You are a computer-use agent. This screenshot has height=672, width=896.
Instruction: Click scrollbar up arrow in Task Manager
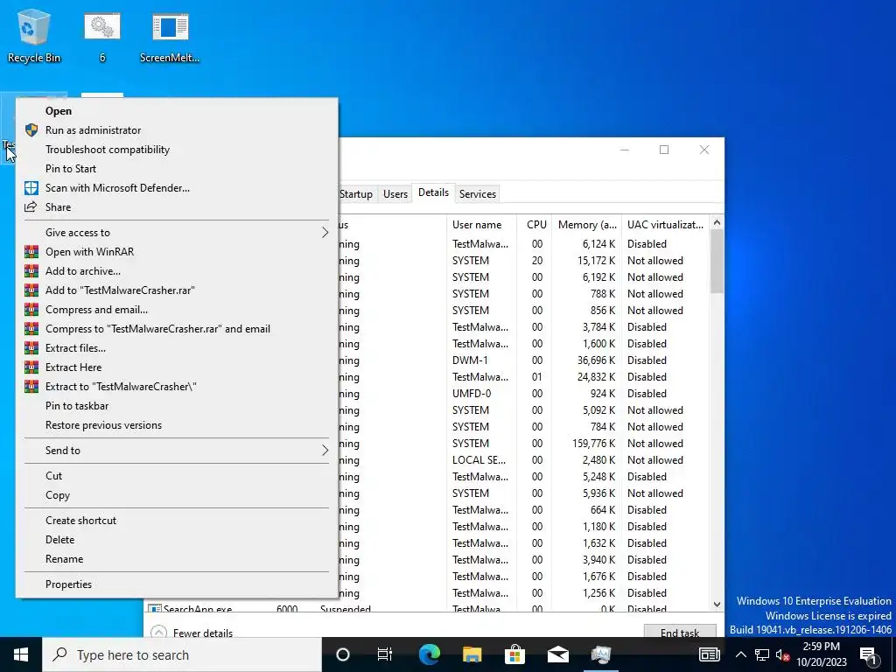pyautogui.click(x=717, y=222)
